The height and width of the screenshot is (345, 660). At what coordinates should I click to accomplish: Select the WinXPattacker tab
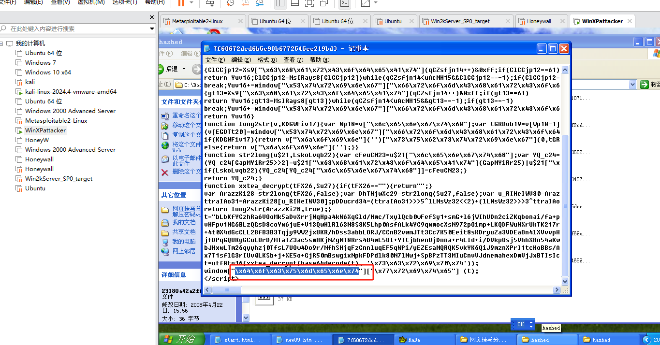(x=602, y=21)
